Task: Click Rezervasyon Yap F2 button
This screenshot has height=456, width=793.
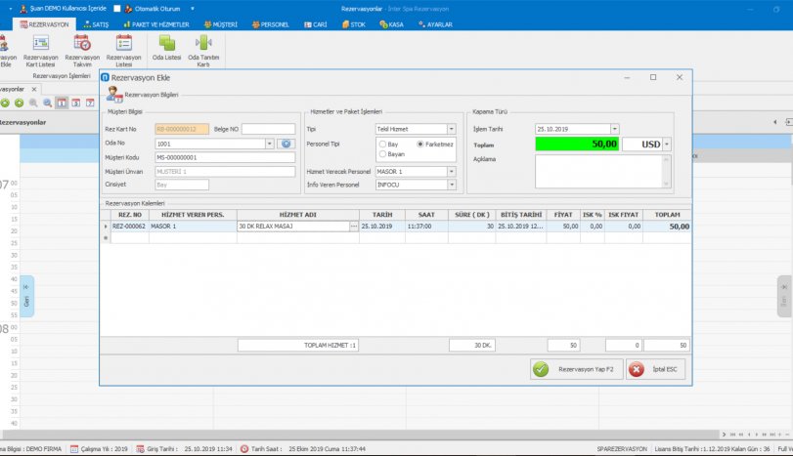Action: click(x=577, y=369)
